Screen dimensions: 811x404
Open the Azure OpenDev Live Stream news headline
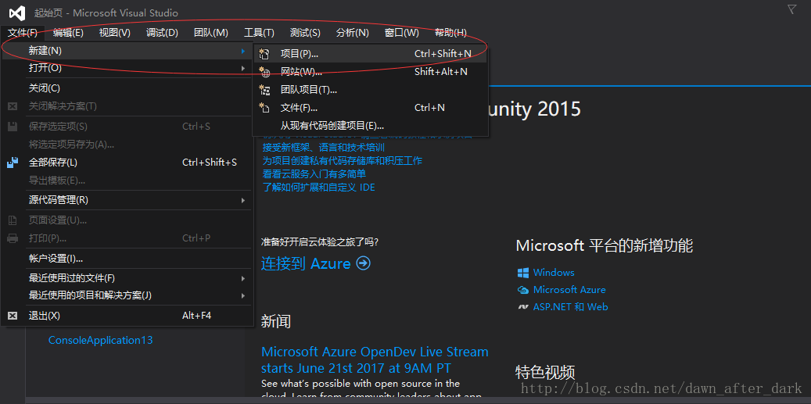(x=375, y=360)
